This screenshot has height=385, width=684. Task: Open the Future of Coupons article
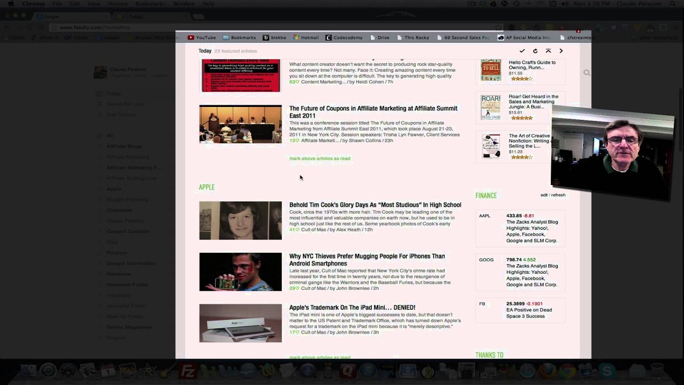[373, 112]
